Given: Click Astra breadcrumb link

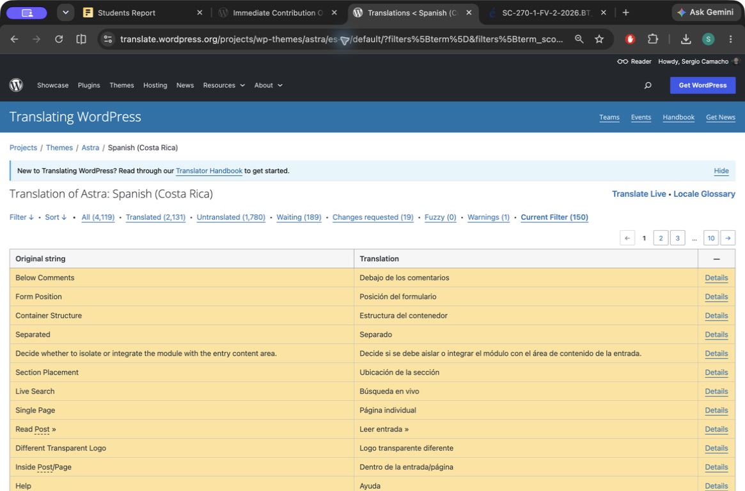Looking at the screenshot, I should pyautogui.click(x=90, y=148).
